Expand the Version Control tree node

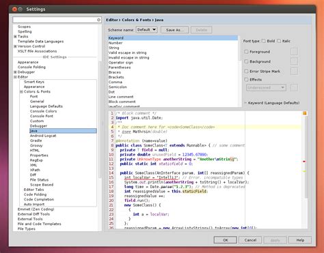(15, 46)
